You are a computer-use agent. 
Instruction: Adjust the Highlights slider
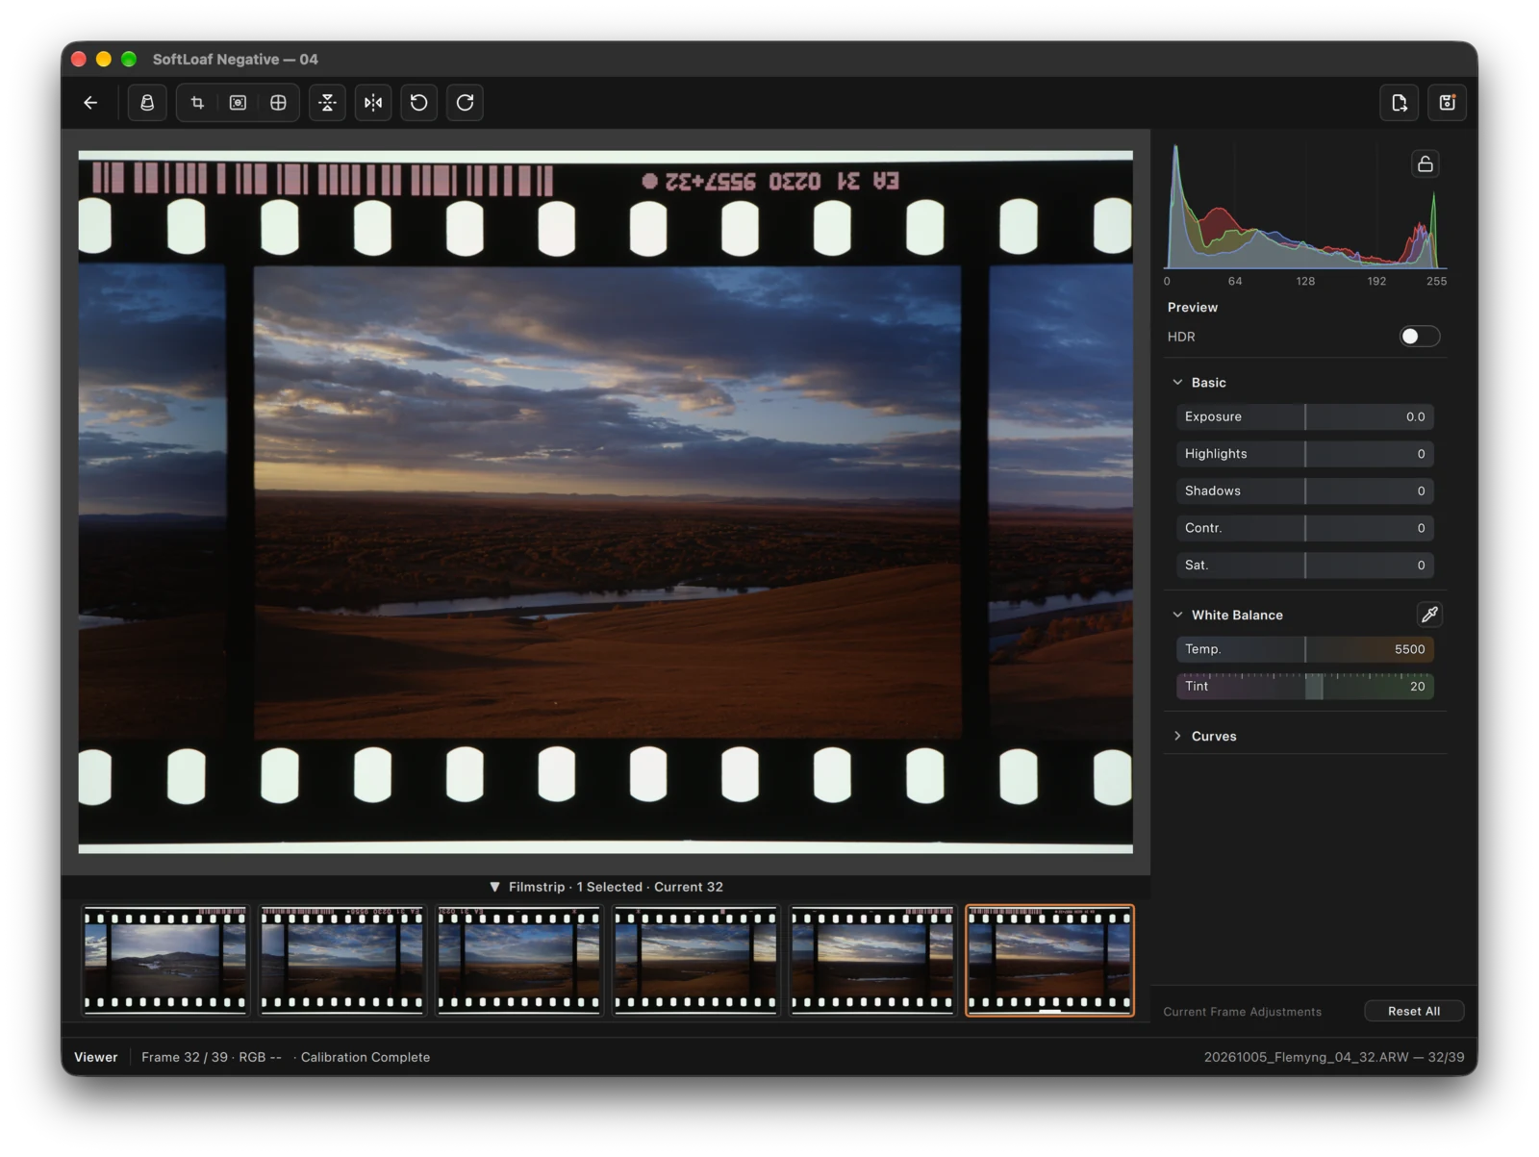(1305, 454)
